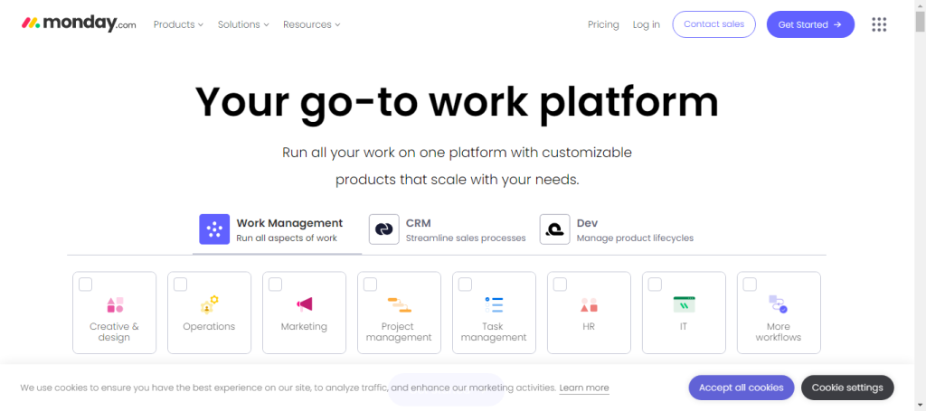Click the CRM product icon
This screenshot has width=926, height=411.
point(383,229)
